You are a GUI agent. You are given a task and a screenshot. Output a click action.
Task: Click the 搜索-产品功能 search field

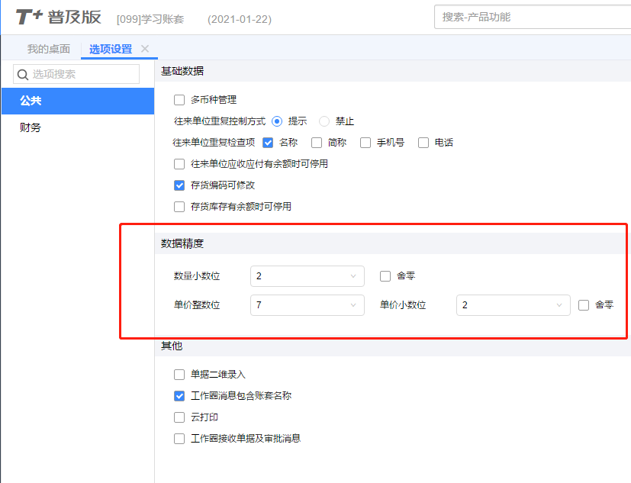pyautogui.click(x=533, y=17)
